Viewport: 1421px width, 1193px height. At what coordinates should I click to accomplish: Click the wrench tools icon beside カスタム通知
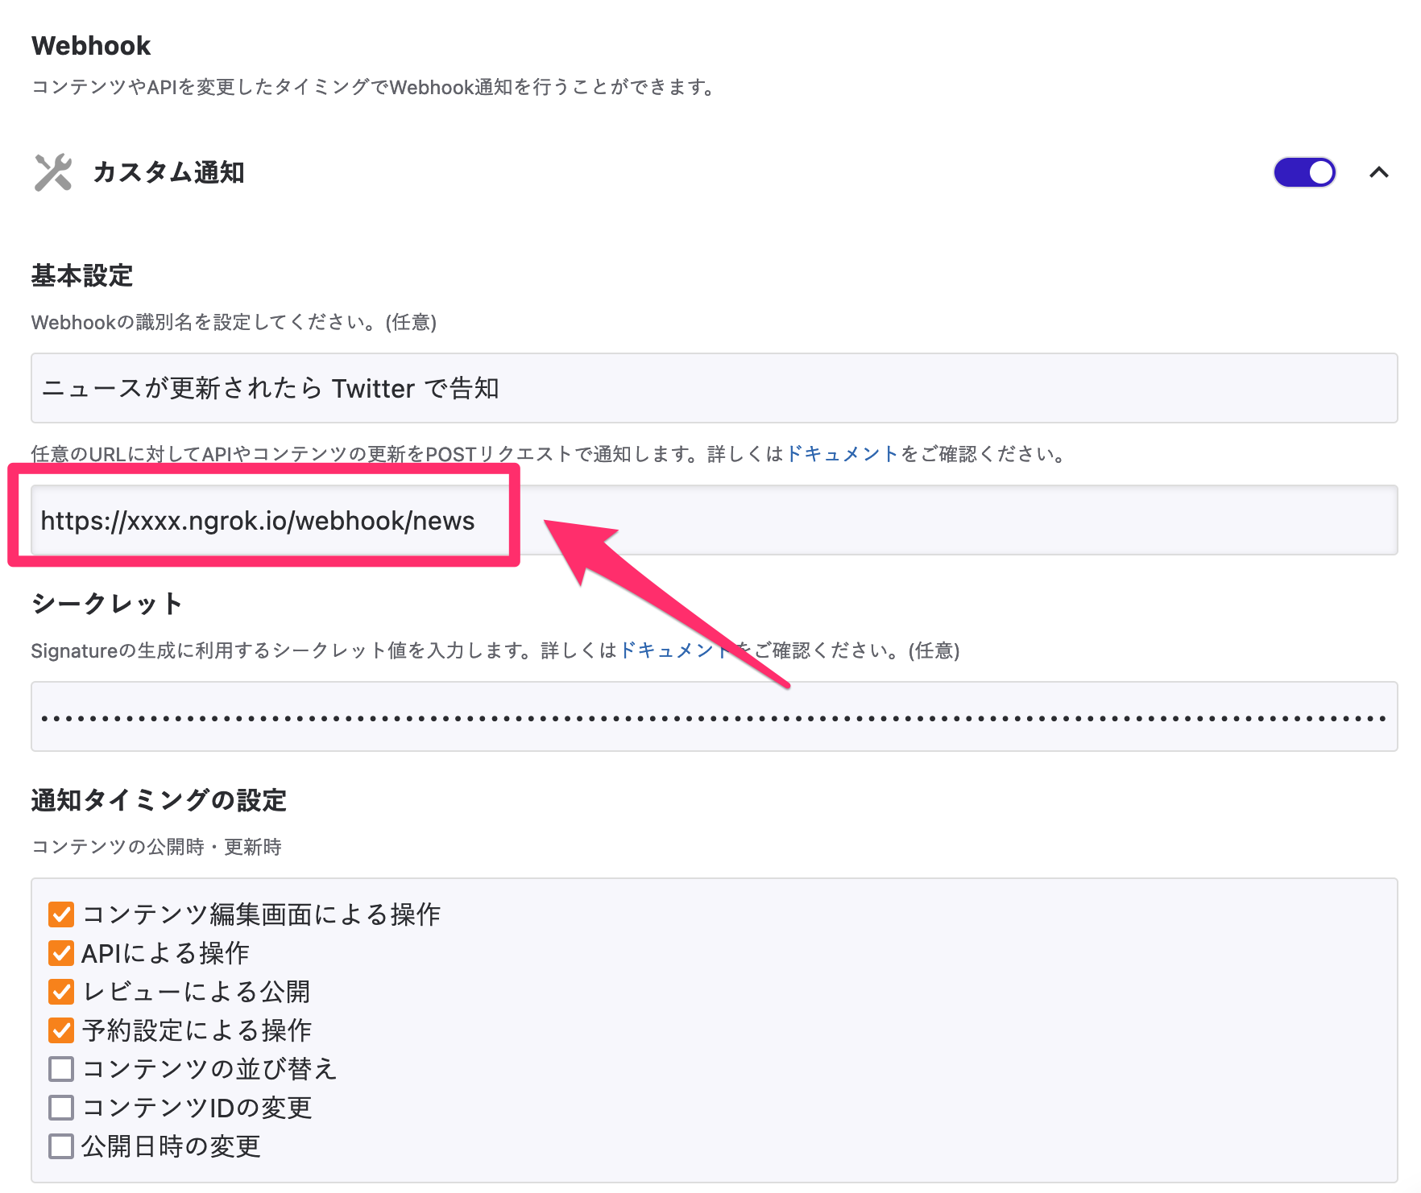pyautogui.click(x=53, y=172)
